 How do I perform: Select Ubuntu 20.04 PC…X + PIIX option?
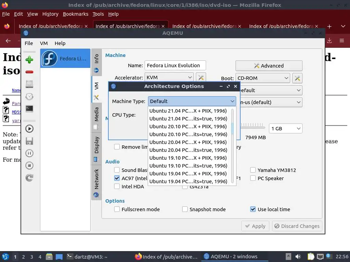(x=188, y=142)
